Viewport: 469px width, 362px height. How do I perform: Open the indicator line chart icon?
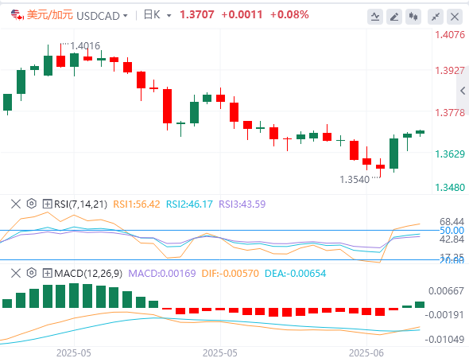click(374, 17)
